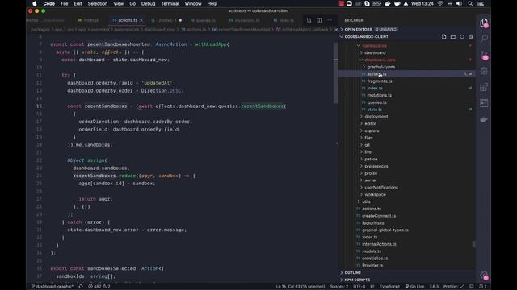This screenshot has width=517, height=290.
Task: Open fragments.ts in the Explorer
Action: tap(380, 81)
